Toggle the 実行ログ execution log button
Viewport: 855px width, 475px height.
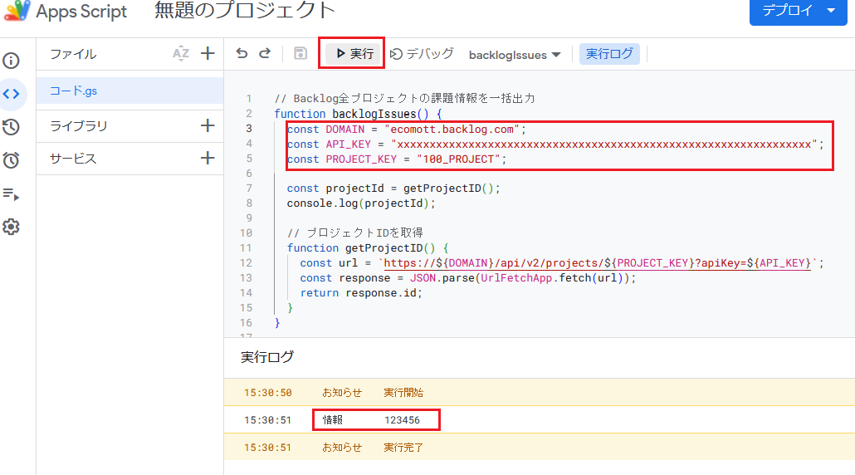click(609, 53)
